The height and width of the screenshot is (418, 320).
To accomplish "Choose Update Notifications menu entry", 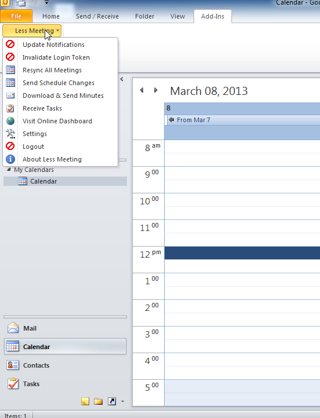I will pyautogui.click(x=60, y=45).
